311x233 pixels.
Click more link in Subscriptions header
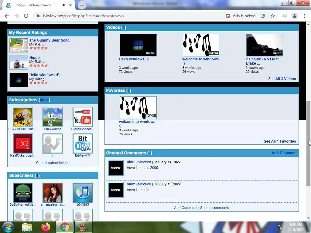click(44, 100)
